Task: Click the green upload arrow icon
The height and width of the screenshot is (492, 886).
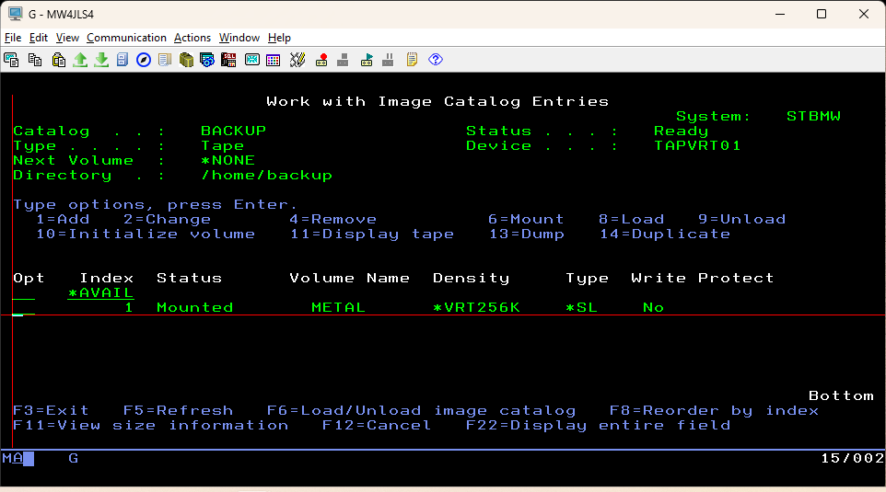Action: point(80,60)
